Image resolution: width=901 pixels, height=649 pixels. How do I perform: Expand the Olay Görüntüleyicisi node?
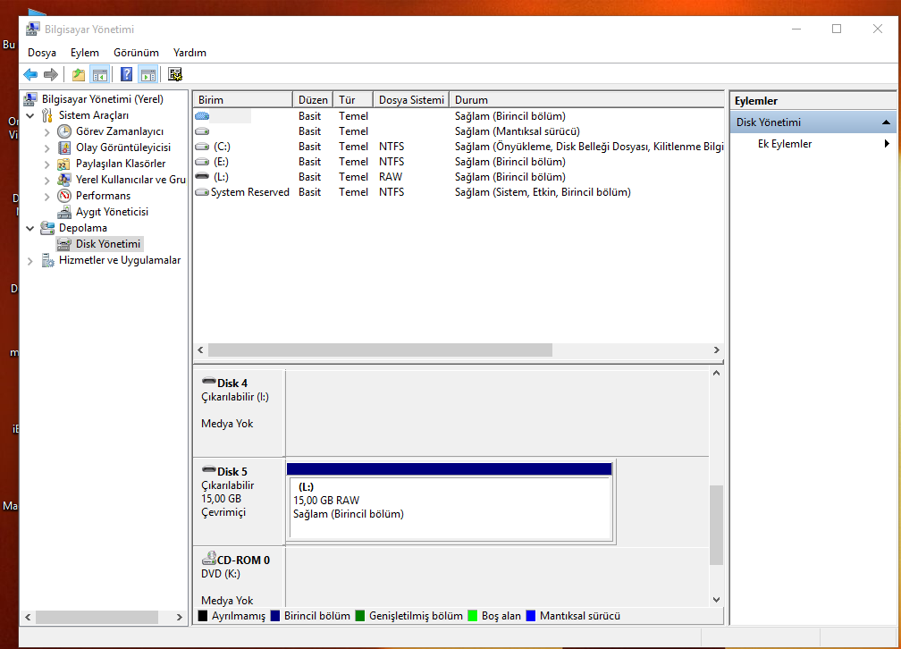47,148
